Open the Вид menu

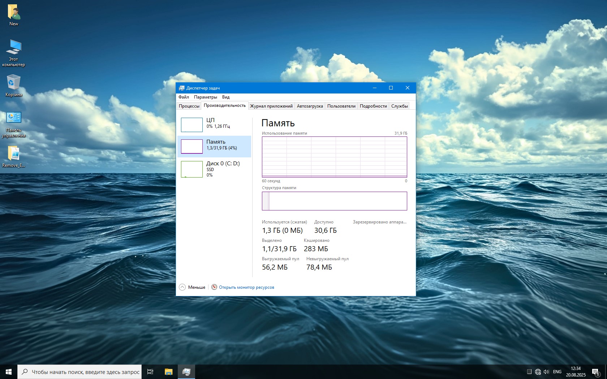coord(226,97)
